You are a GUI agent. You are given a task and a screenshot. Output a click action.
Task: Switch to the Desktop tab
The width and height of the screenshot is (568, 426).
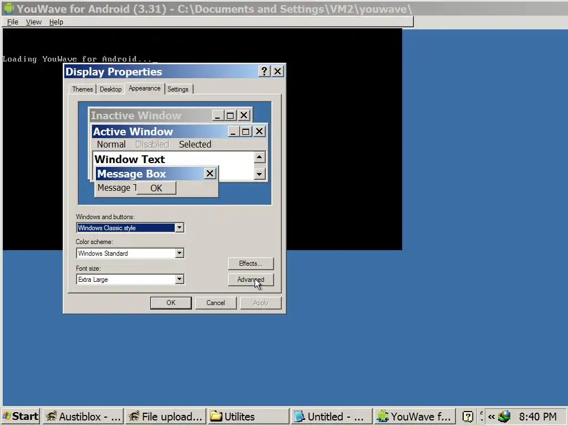click(x=110, y=89)
